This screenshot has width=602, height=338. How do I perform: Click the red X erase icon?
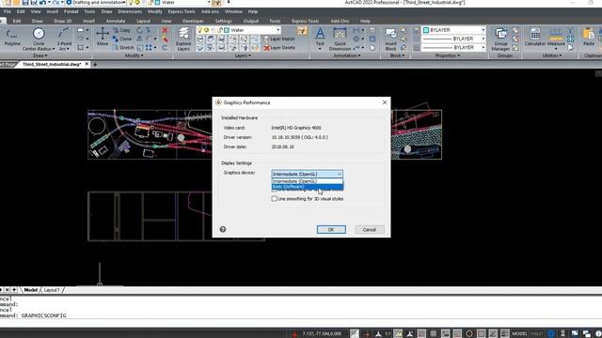(x=165, y=30)
